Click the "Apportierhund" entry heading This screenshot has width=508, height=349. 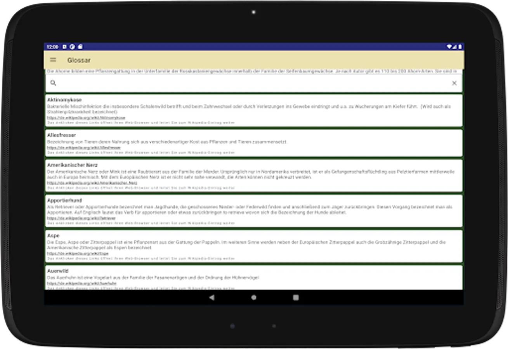click(x=64, y=200)
